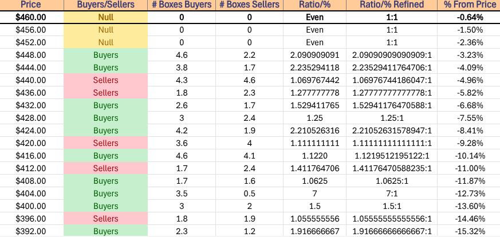
Task: Select the -15.32% cell in last row
Action: pyautogui.click(x=467, y=231)
